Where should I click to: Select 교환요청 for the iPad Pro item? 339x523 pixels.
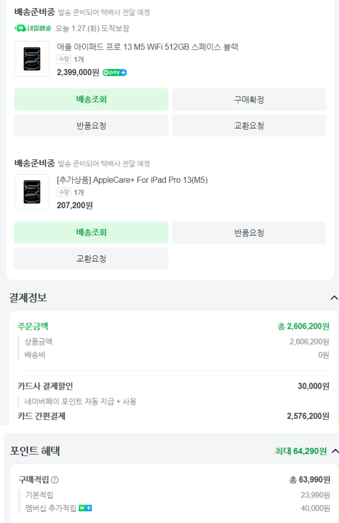tap(249, 126)
